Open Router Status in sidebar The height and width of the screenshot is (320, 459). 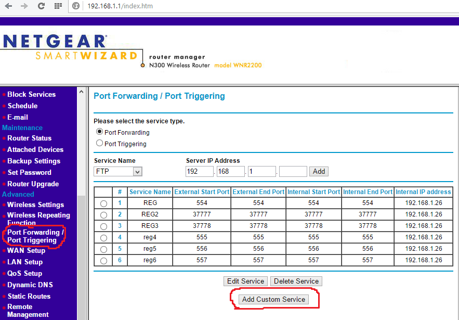[29, 138]
